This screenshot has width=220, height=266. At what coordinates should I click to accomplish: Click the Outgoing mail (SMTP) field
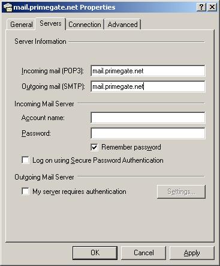click(148, 86)
